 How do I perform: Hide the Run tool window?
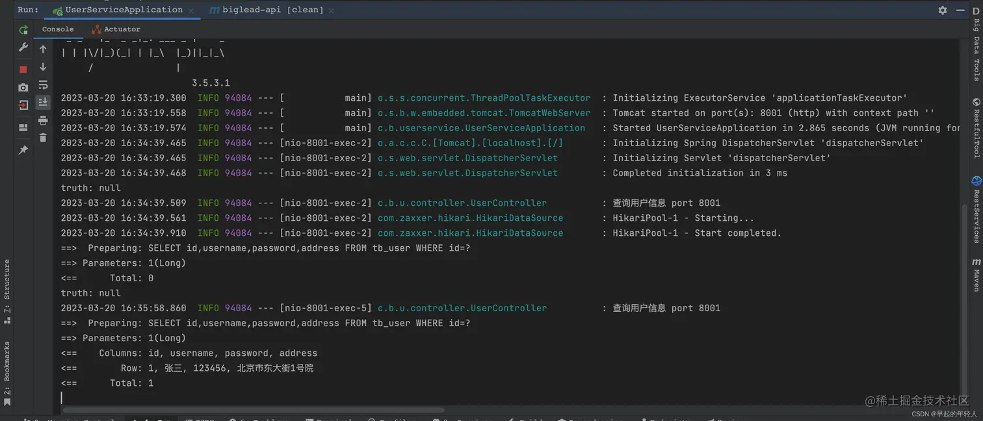click(960, 10)
